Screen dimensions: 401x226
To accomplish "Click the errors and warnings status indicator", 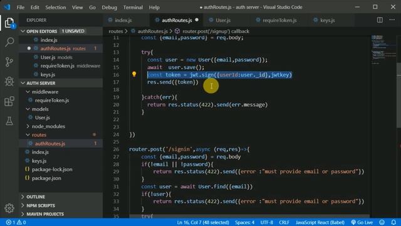I will click(16, 222).
